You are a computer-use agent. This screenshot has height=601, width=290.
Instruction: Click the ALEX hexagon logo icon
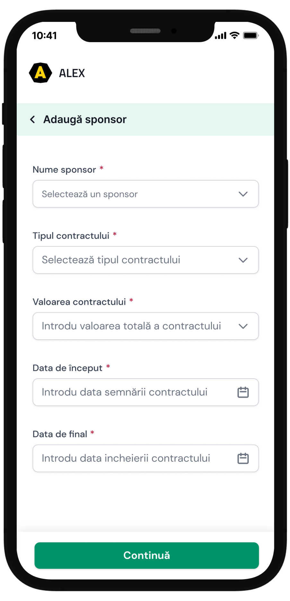click(40, 73)
